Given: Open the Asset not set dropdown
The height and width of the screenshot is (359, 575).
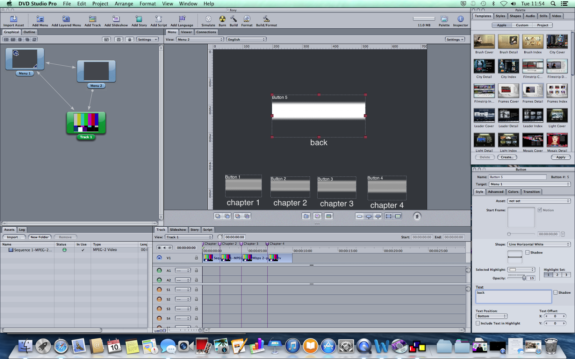Looking at the screenshot, I should [539, 201].
